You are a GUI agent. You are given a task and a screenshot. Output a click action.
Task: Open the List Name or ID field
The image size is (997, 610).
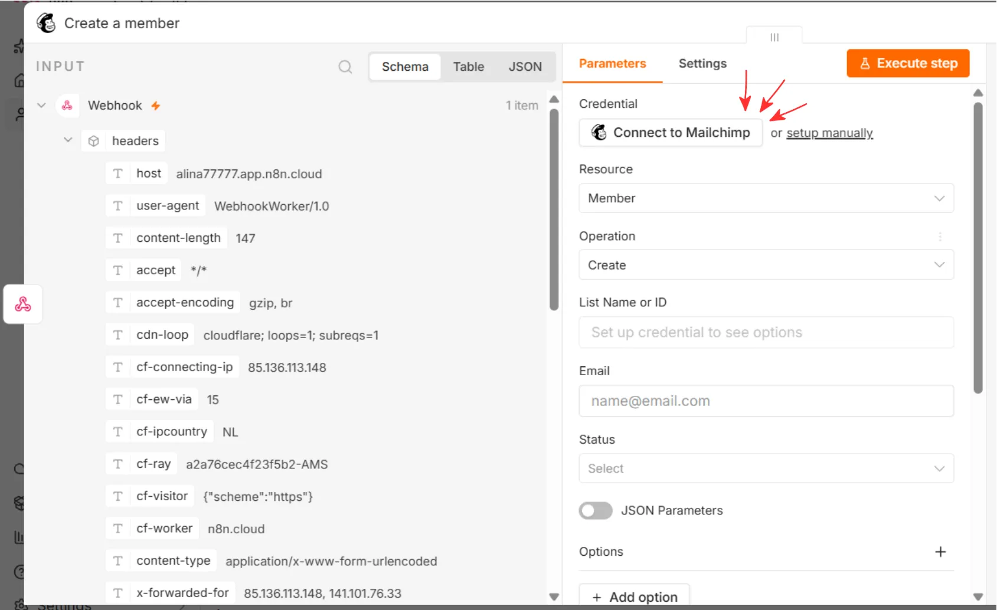coord(766,332)
